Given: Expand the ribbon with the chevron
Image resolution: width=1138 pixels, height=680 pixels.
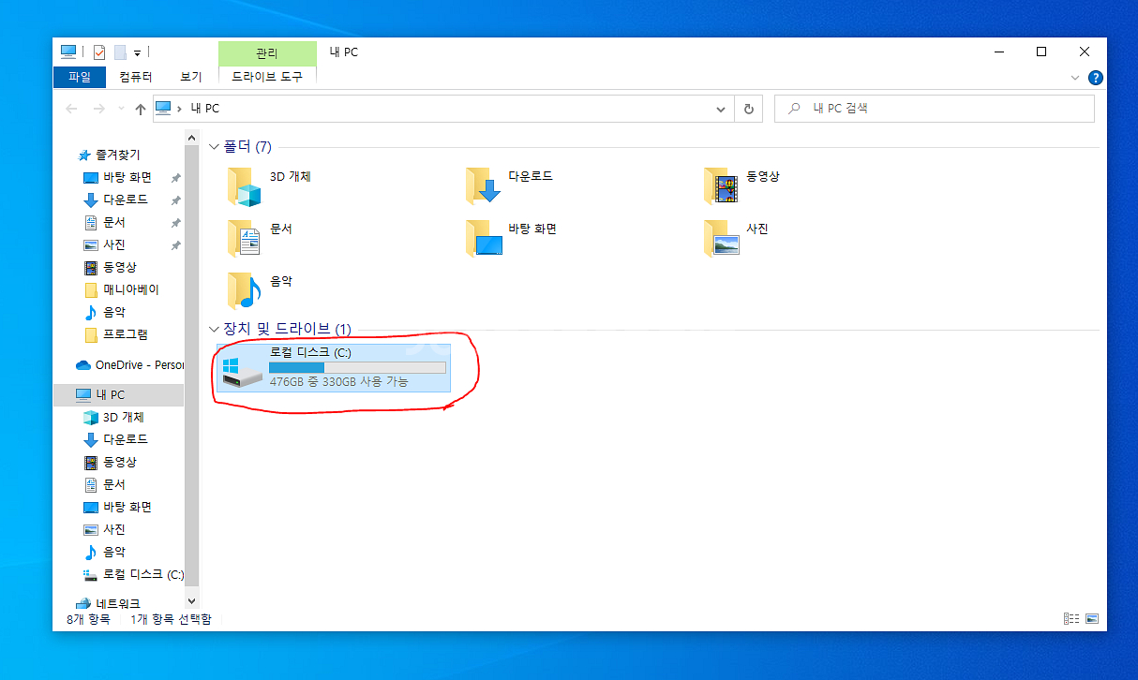Looking at the screenshot, I should click(x=1074, y=78).
